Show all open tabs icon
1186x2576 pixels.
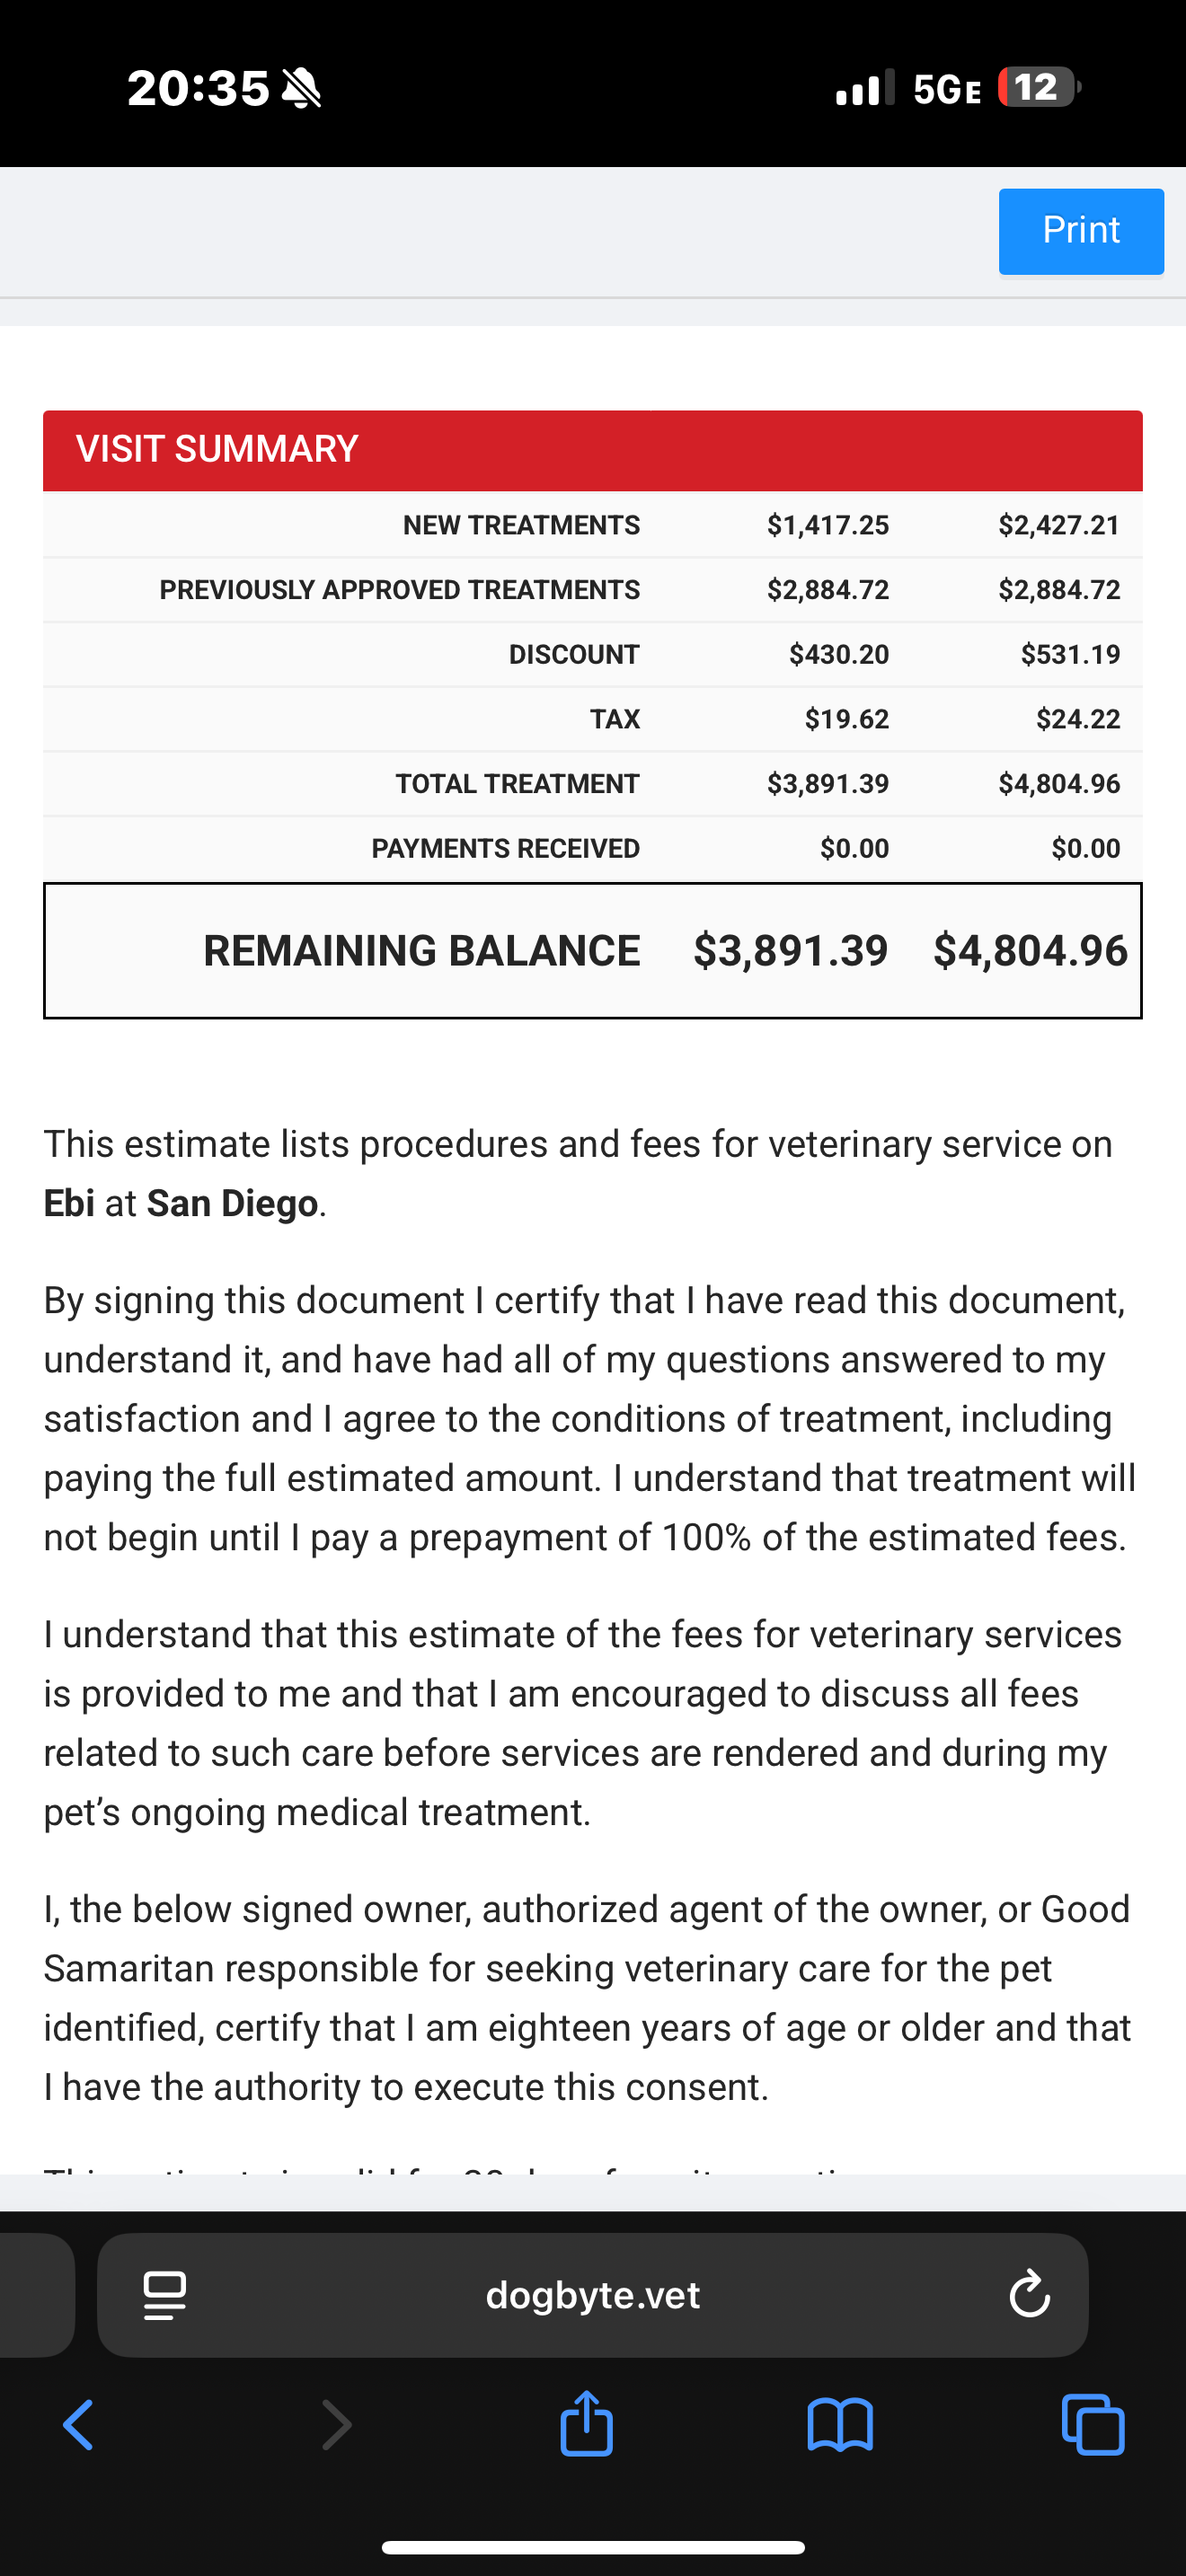[1093, 2425]
